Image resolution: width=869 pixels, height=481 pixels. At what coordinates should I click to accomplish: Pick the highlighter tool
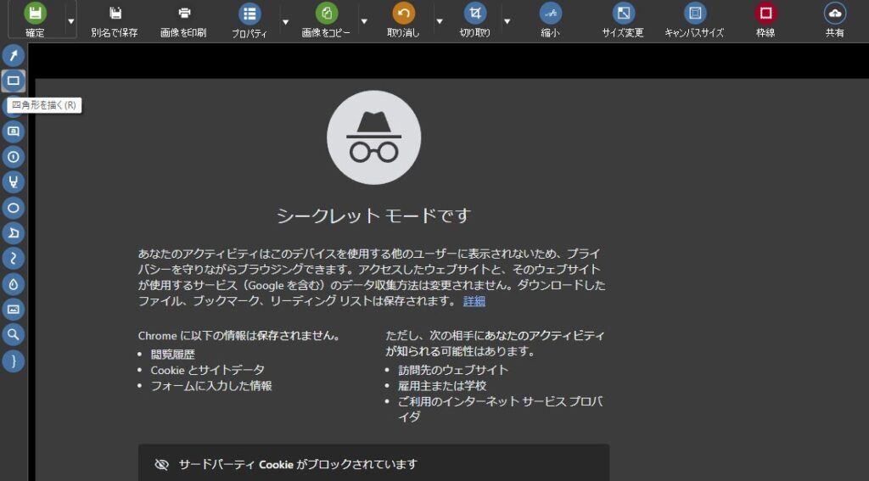tap(14, 182)
